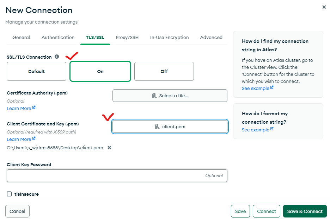
Task: Click the client.pem file picker button
Action: pyautogui.click(x=170, y=127)
